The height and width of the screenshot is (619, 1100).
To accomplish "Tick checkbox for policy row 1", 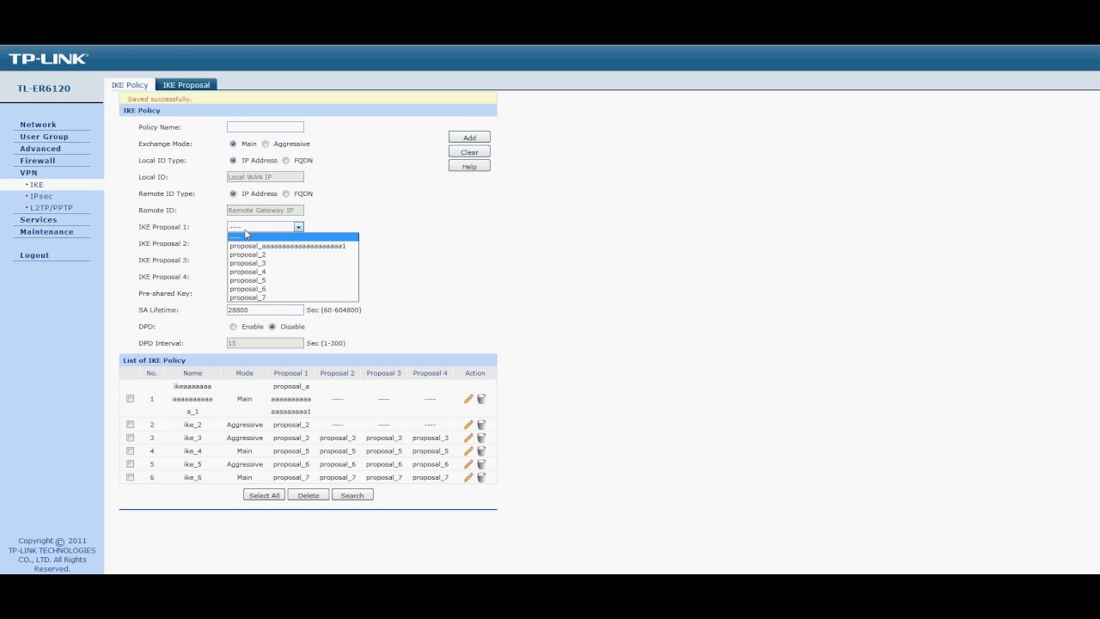I will pyautogui.click(x=130, y=399).
